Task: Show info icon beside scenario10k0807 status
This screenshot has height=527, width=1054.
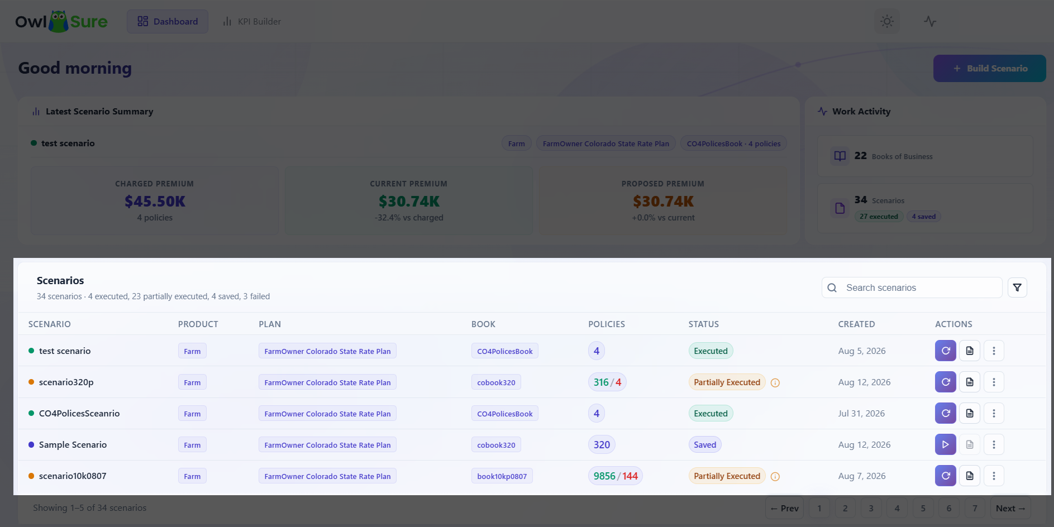Action: (x=775, y=476)
